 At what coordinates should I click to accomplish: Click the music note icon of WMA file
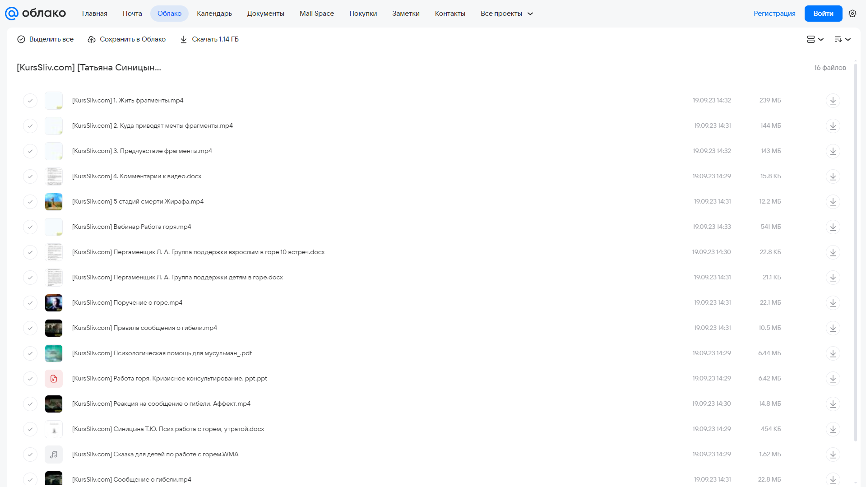tap(54, 455)
